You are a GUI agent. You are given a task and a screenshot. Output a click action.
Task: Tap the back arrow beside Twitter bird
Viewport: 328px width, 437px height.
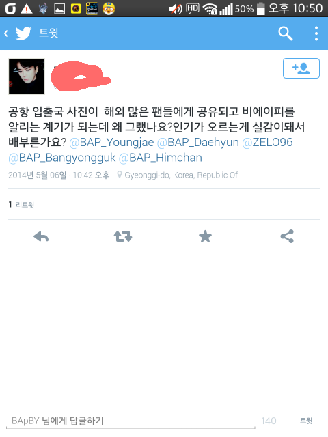[x=6, y=33]
